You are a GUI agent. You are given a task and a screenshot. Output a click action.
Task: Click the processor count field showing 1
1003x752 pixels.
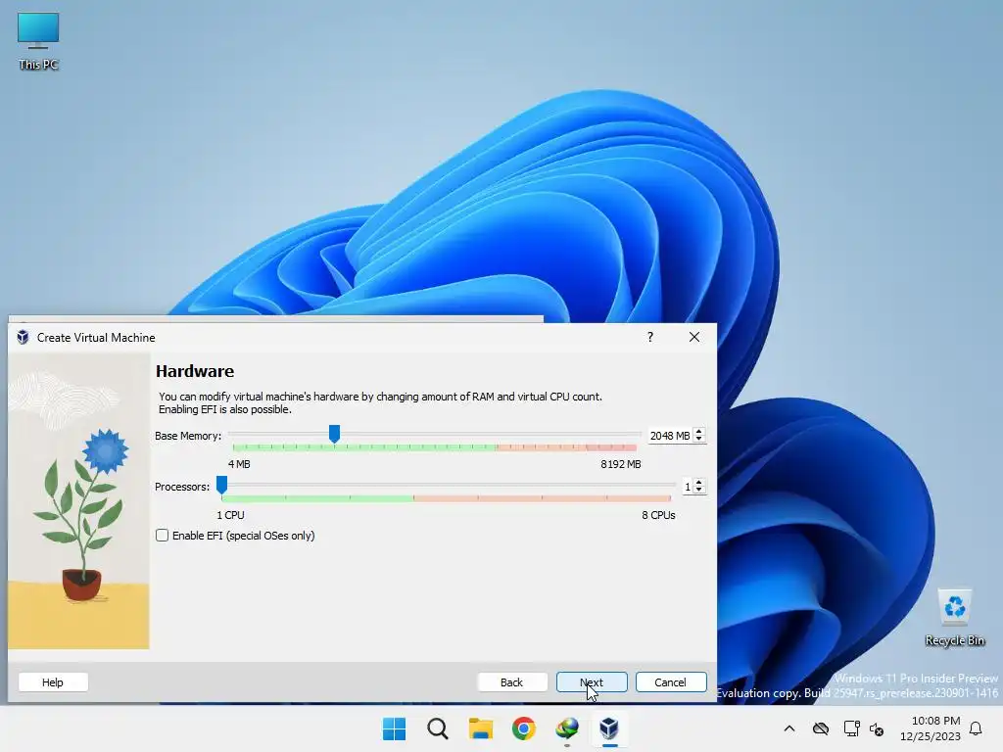tap(687, 487)
